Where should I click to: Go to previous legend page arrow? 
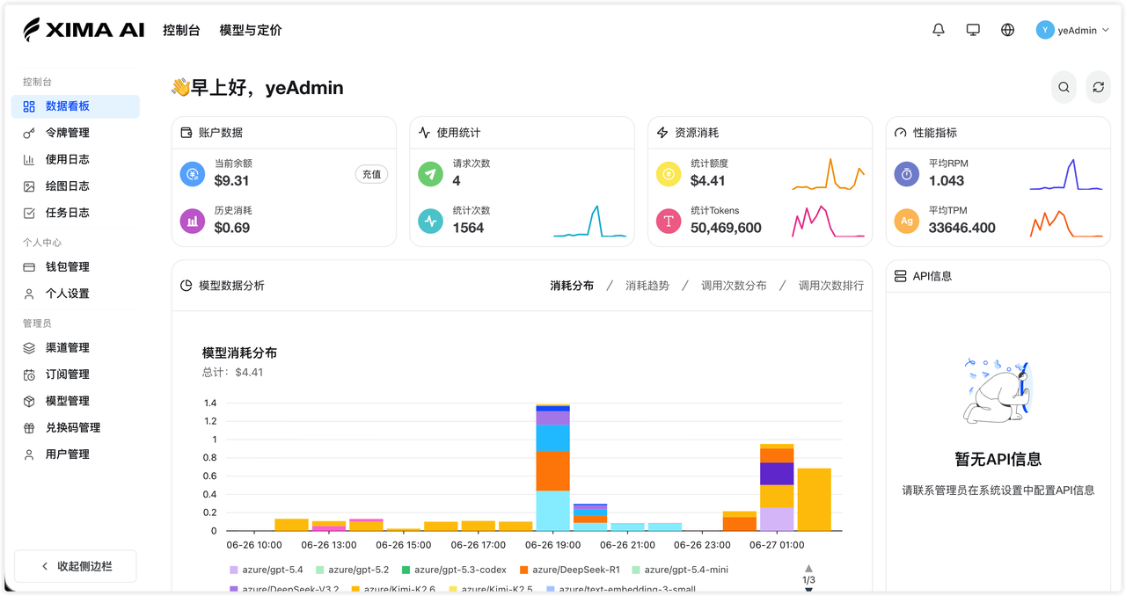click(x=808, y=569)
